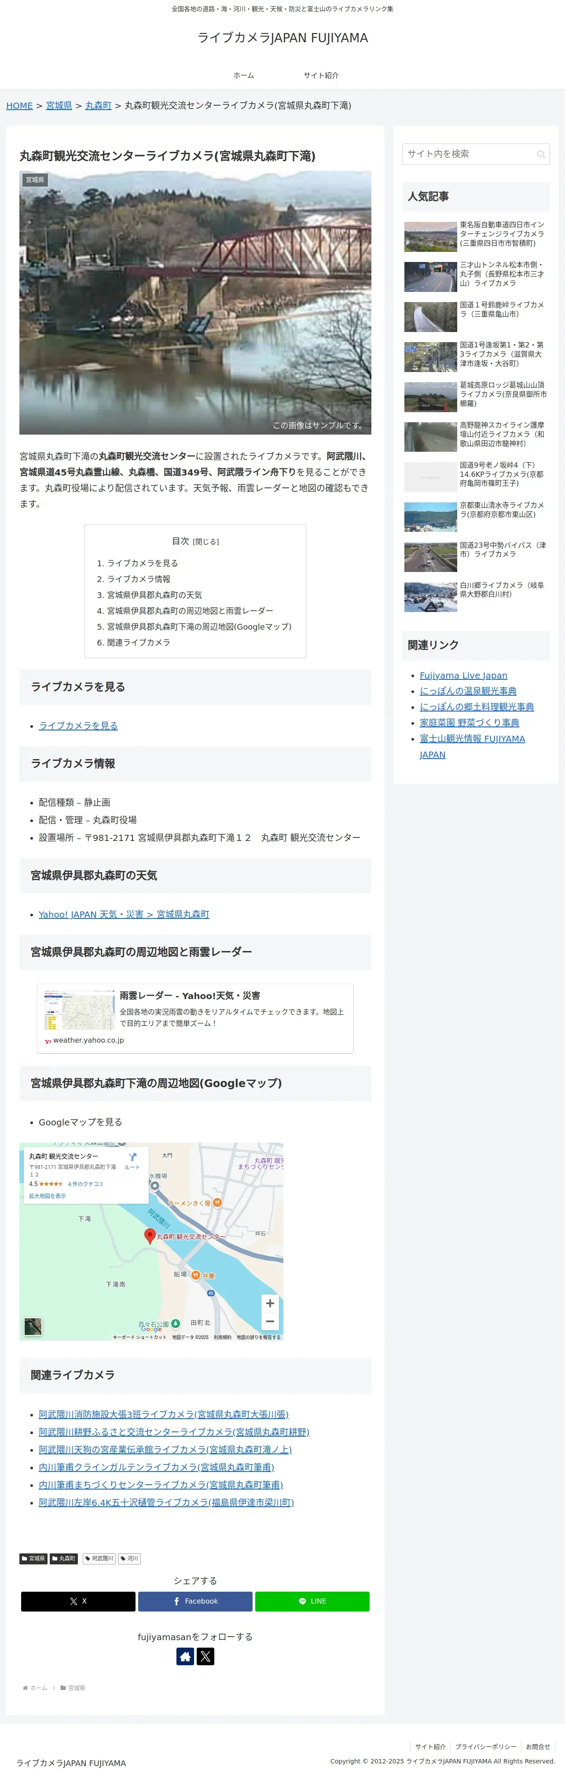565x1774 pixels.
Task: Open popular article 白川郷ライブカメラ
Action: 476,596
